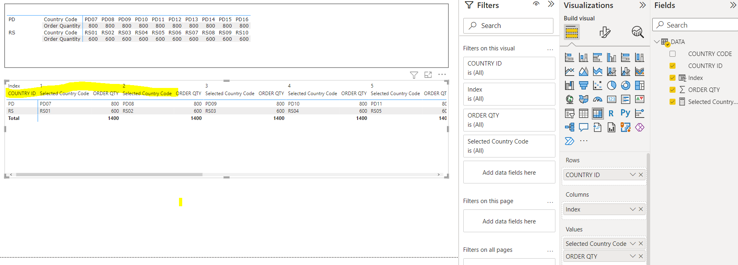Viewport: 738px width, 265px height.
Task: Uncheck the Selected Country Code field checkbox
Action: 672,102
